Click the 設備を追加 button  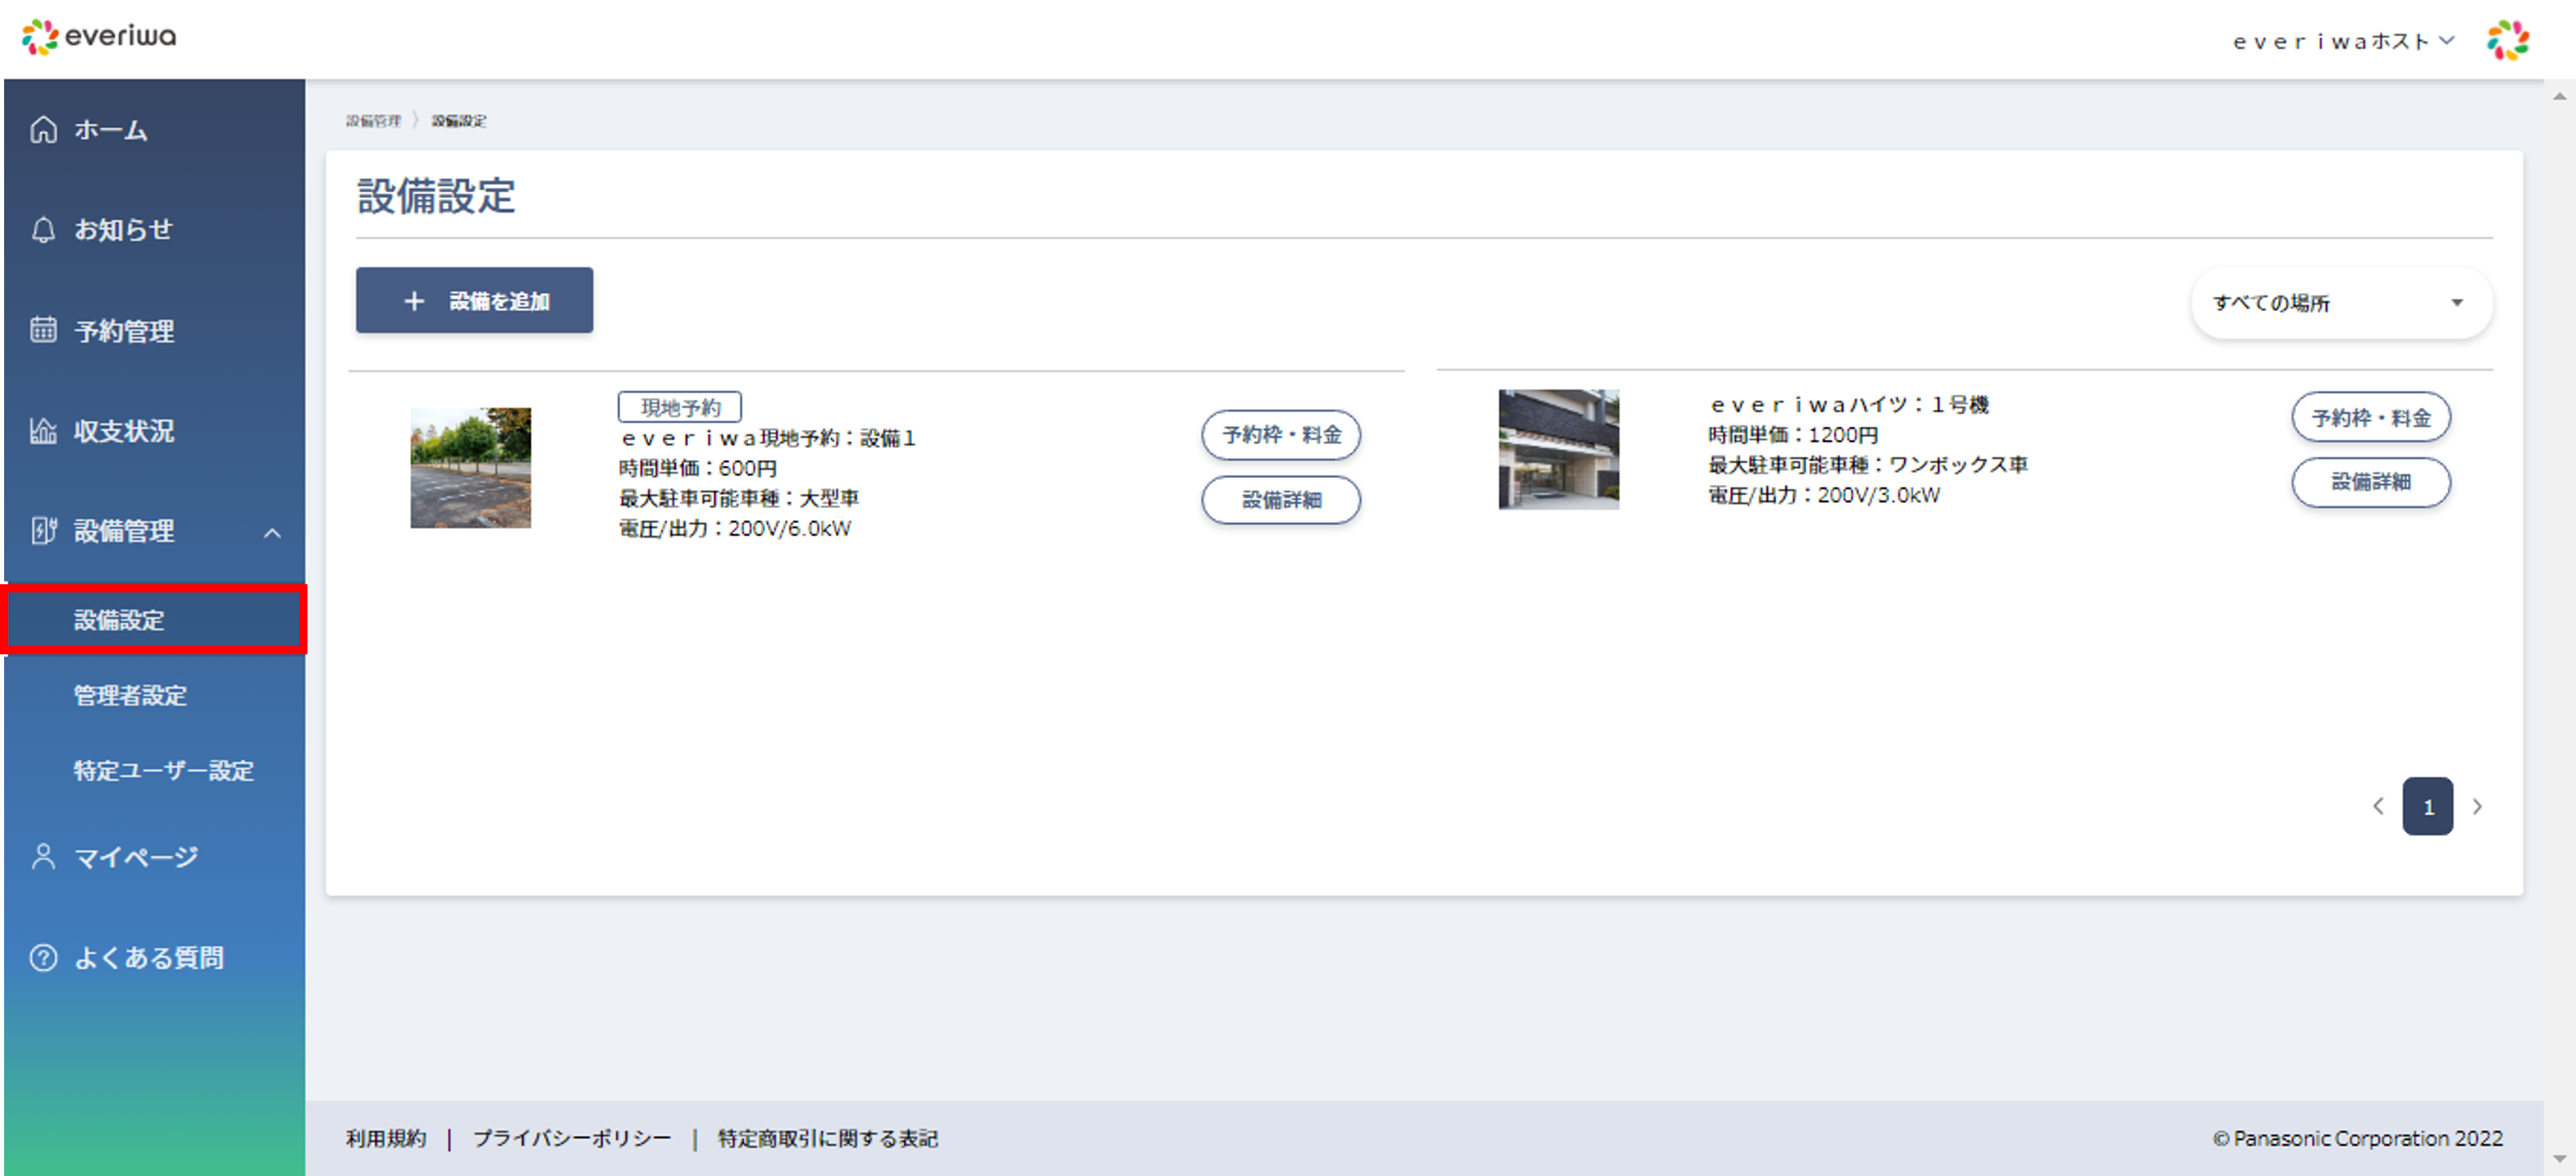pyautogui.click(x=474, y=300)
